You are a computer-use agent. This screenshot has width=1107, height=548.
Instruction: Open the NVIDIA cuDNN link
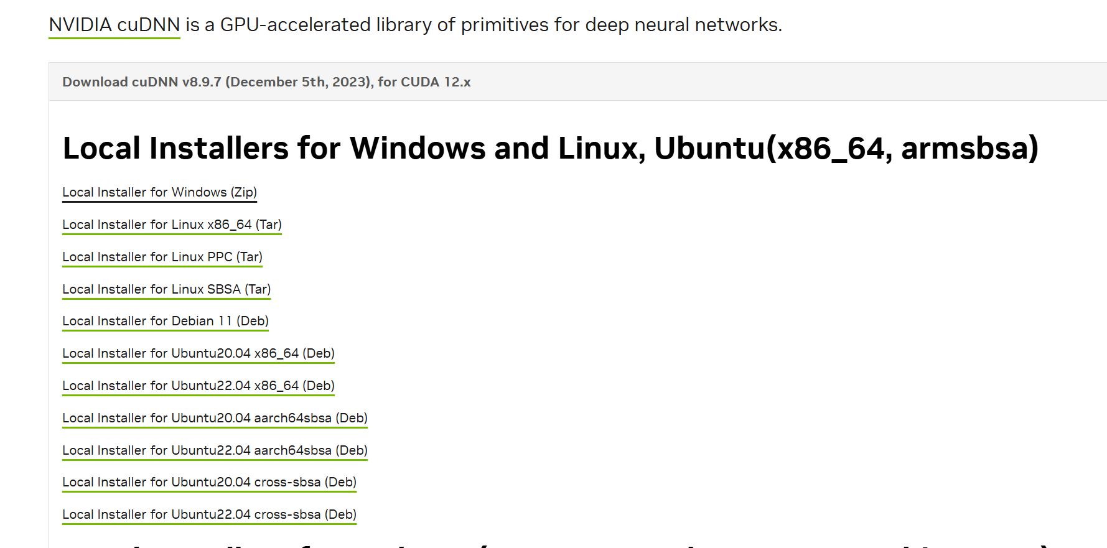[114, 25]
